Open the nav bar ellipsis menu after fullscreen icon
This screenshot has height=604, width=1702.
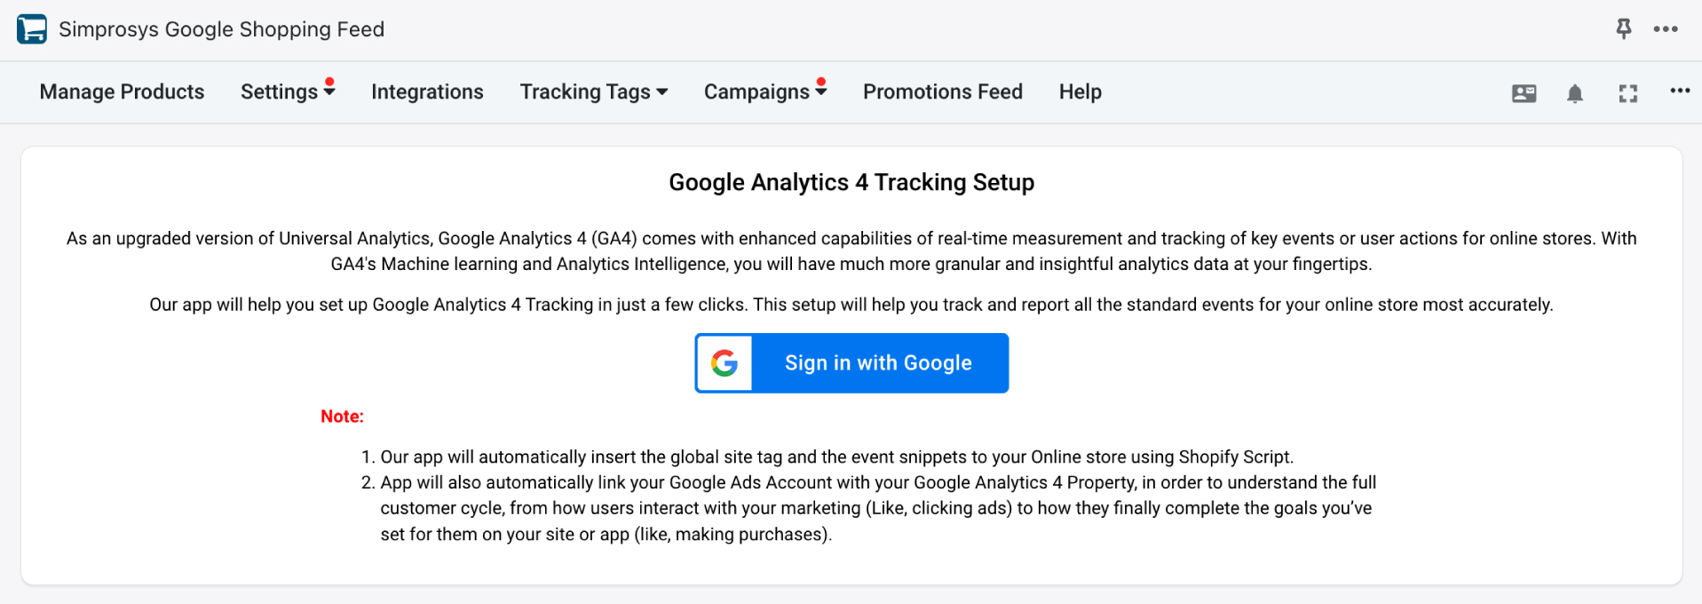(x=1680, y=91)
